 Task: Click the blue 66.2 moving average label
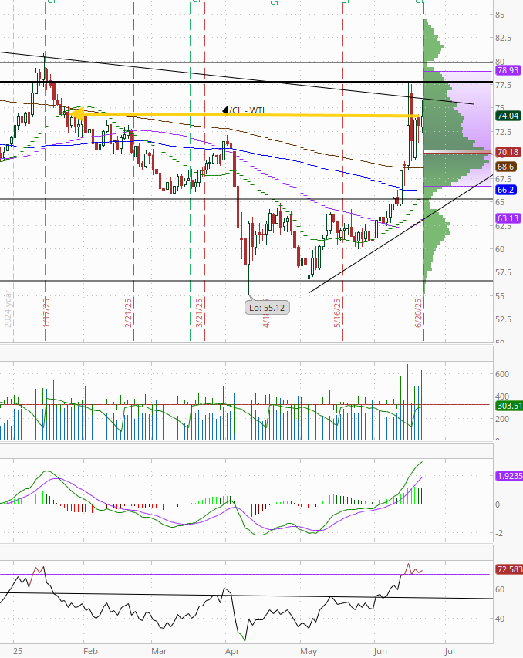click(x=505, y=190)
